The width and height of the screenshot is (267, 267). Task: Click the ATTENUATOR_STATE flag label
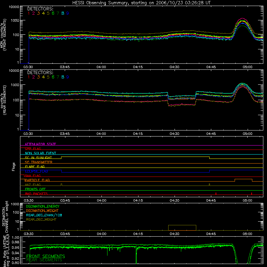[40, 144]
